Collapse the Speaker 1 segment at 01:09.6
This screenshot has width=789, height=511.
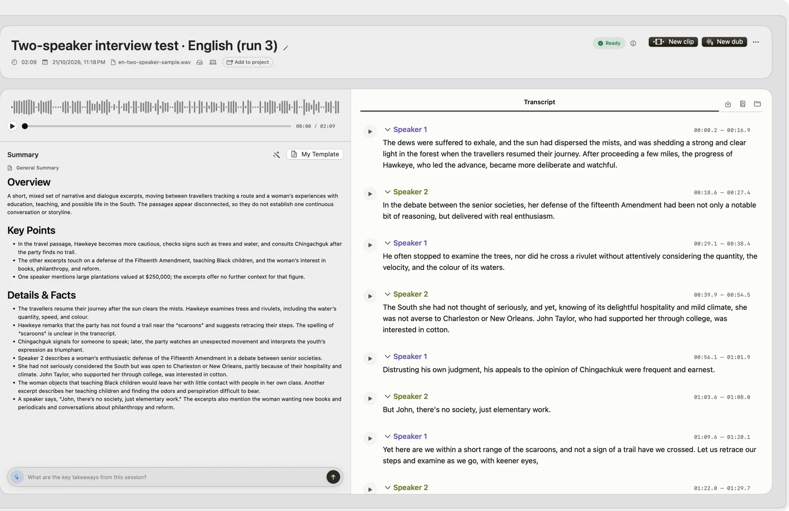pyautogui.click(x=388, y=437)
